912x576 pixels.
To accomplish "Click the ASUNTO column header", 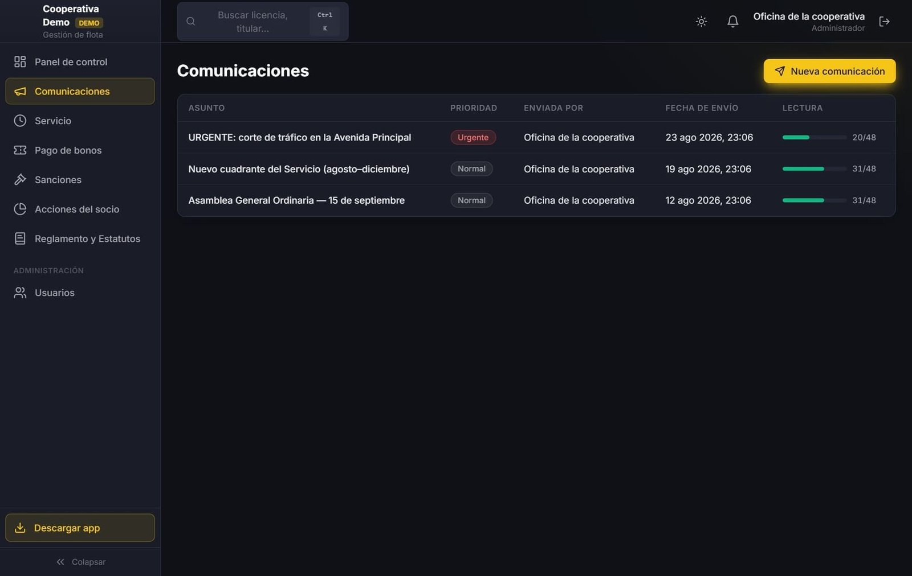I will (x=206, y=108).
